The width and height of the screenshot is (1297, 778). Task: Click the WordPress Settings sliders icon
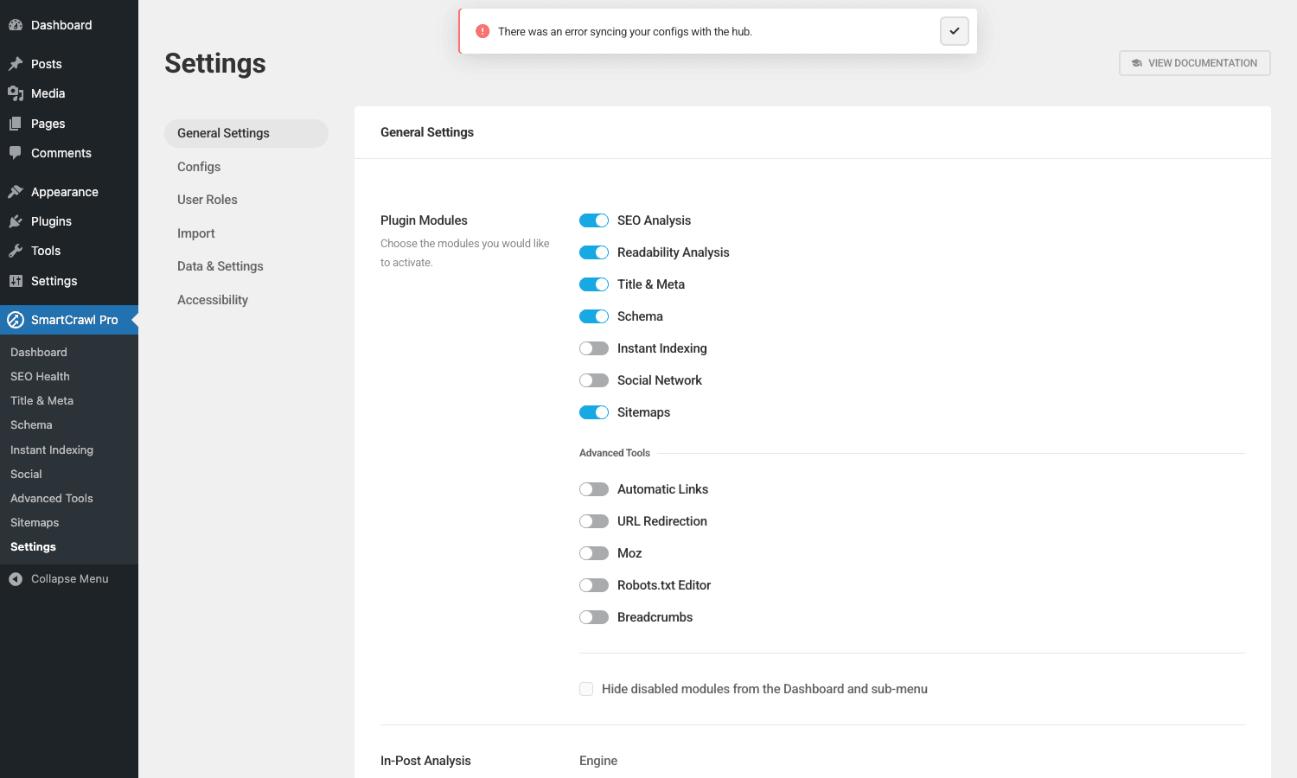(16, 281)
